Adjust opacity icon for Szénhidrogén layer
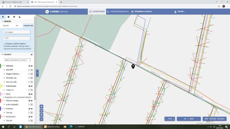The width and height of the screenshot is (230, 129). click(29, 86)
